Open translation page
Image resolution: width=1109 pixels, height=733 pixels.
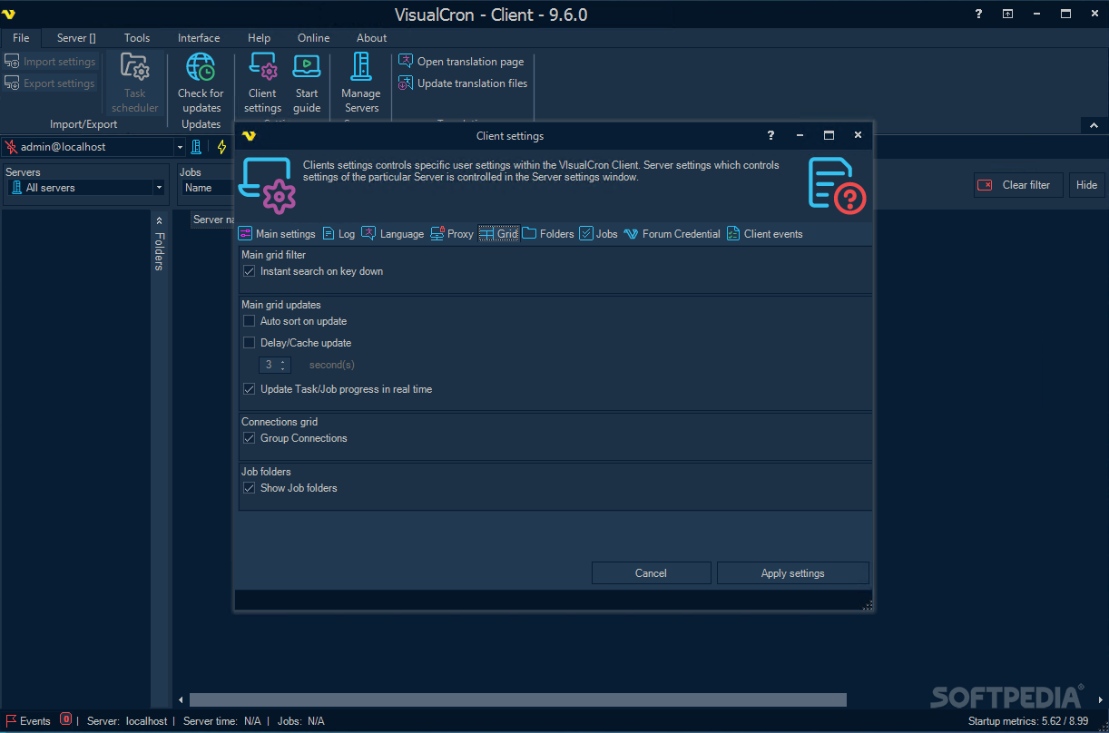[462, 62]
